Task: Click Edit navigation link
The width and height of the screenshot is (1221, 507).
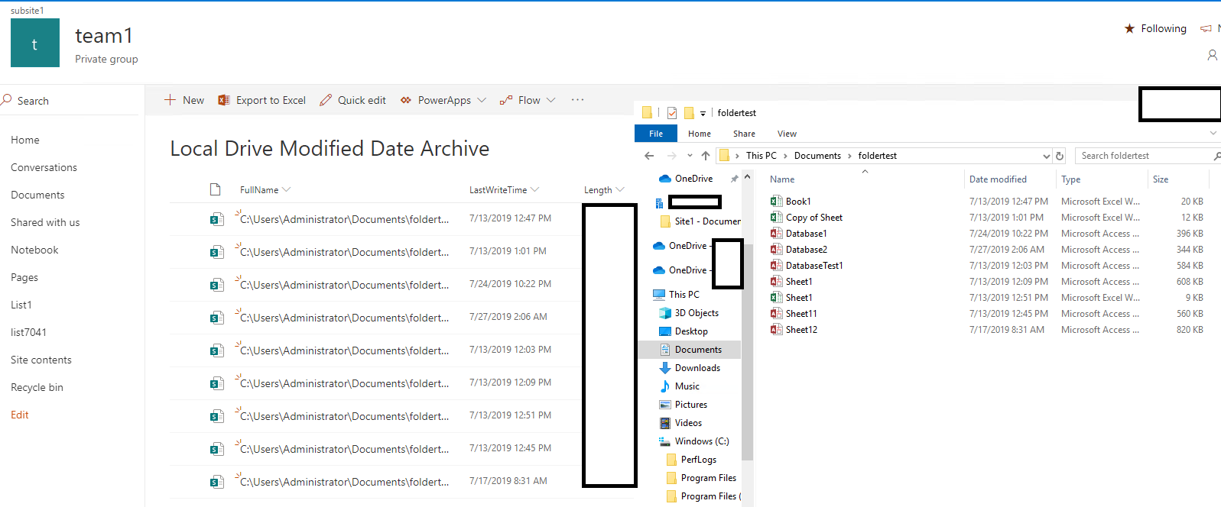Action: (20, 415)
